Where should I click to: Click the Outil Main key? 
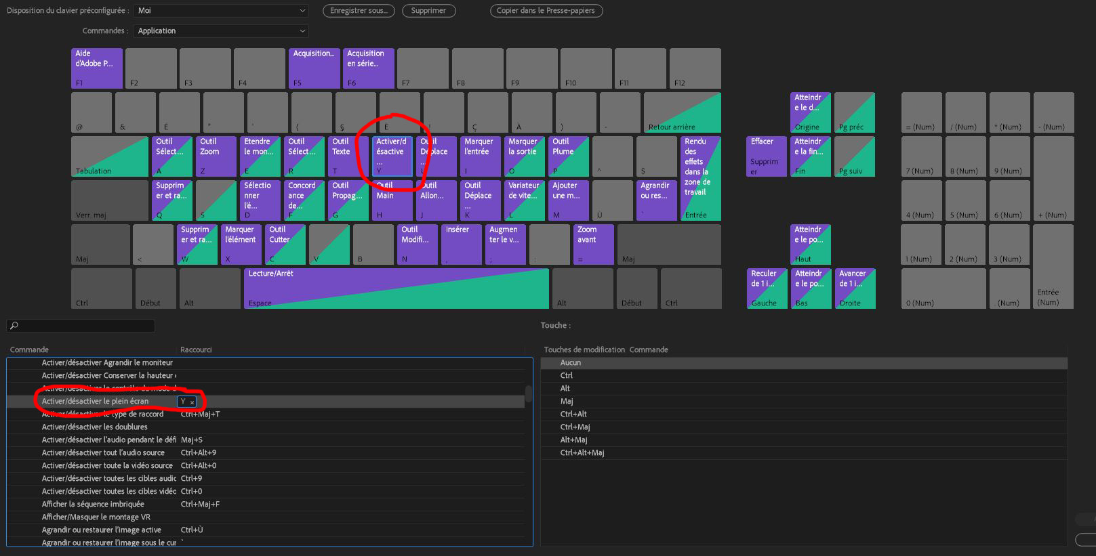[x=392, y=200]
